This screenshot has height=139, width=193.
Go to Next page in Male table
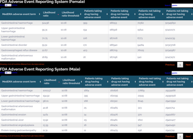point(188,136)
